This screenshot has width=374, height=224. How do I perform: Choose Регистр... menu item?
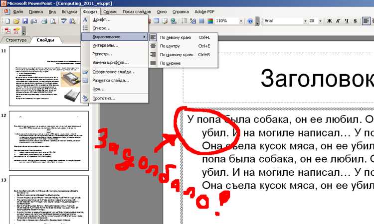point(115,54)
